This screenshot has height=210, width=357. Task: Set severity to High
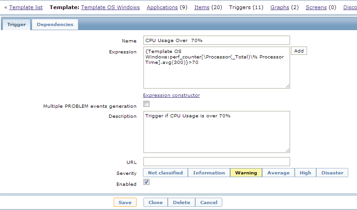tap(305, 173)
